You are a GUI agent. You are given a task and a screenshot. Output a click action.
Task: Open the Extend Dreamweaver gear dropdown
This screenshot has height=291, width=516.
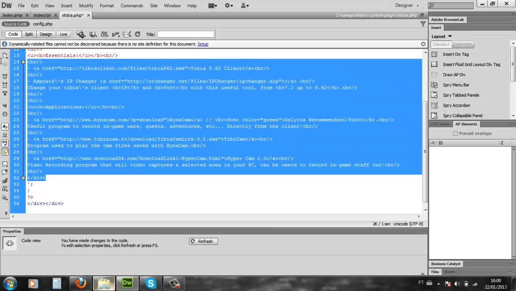click(x=229, y=6)
